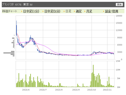Viewport: 126px width, 95px height.
Task: Click the 2016/6 date label
Action: pos(26,90)
